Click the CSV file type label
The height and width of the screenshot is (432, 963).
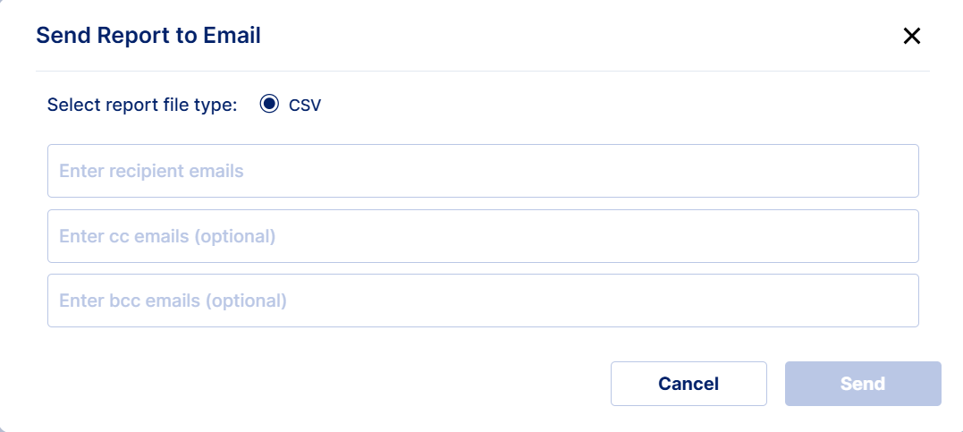304,106
